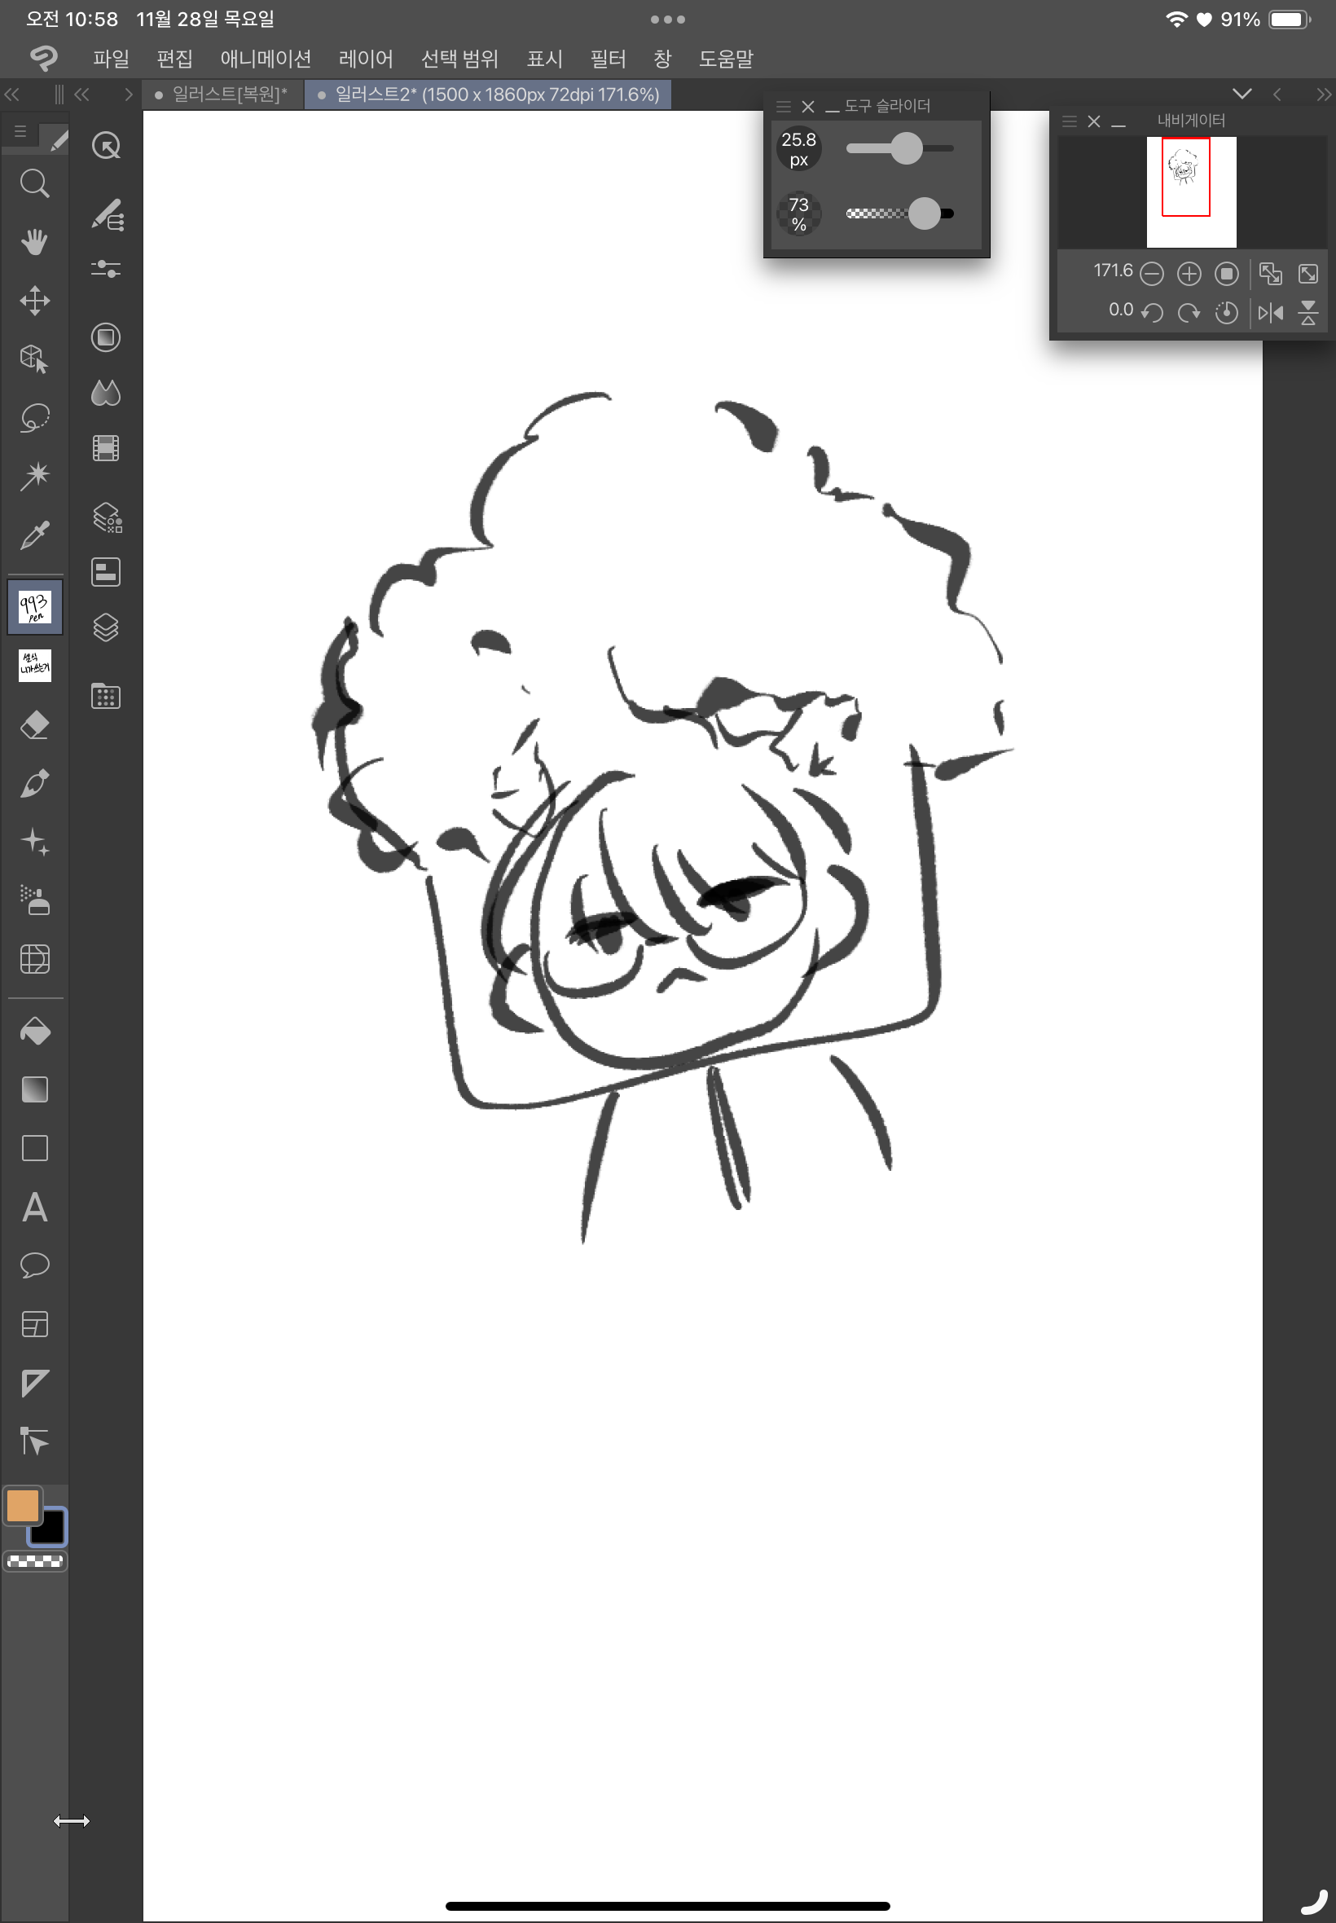Zoom in with Navigator plus button
This screenshot has width=1336, height=1923.
(x=1189, y=273)
